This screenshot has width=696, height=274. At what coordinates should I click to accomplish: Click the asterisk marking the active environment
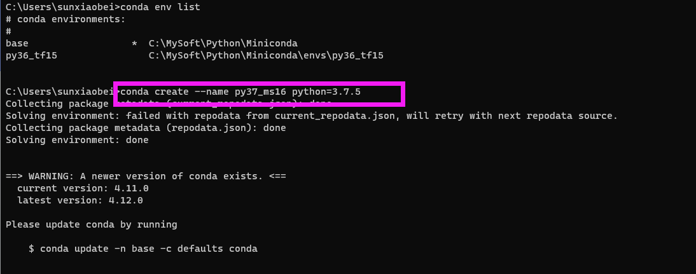click(134, 44)
